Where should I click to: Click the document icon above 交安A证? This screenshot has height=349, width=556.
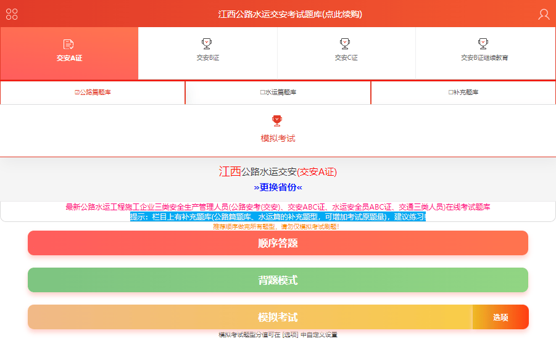click(x=68, y=44)
